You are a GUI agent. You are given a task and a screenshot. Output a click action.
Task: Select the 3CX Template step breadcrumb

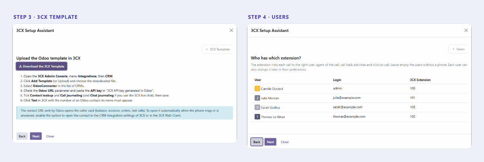pyautogui.click(x=217, y=49)
